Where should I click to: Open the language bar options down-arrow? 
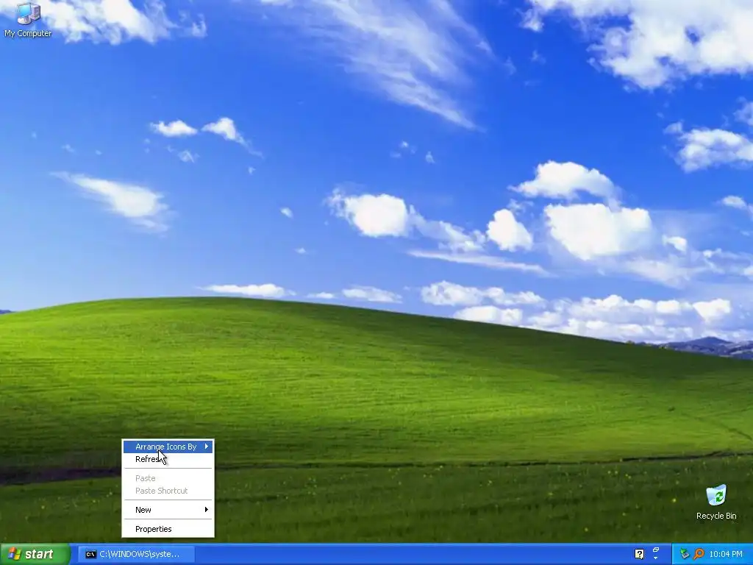656,558
